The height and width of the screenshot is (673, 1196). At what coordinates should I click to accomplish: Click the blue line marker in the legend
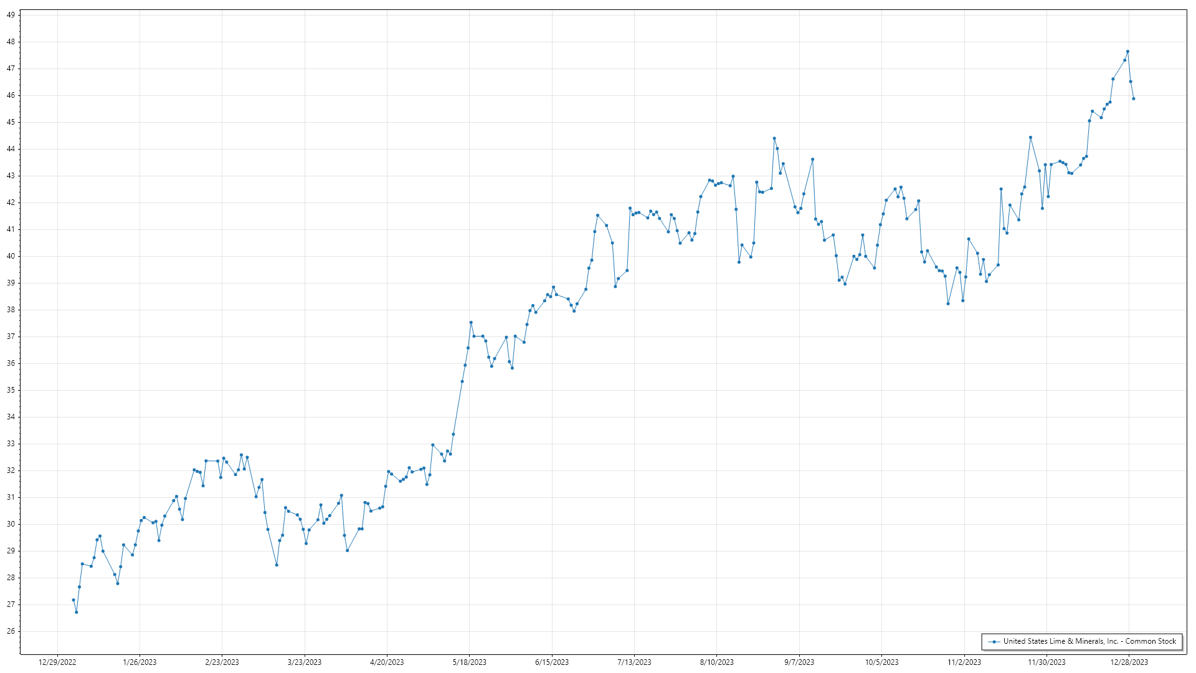pos(994,641)
